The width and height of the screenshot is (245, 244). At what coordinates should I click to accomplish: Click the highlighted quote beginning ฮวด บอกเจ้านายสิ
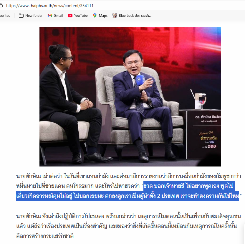tap(128, 191)
